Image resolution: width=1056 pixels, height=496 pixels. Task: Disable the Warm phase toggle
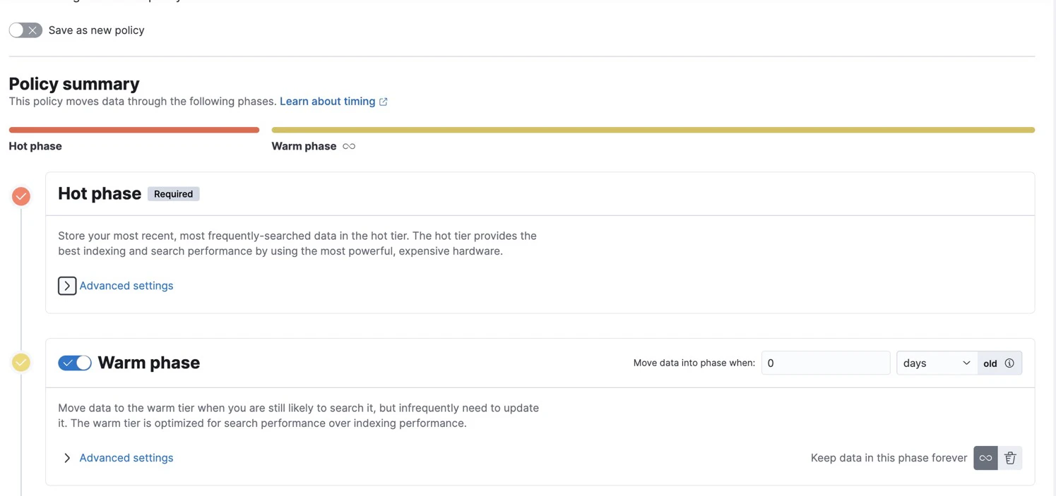click(75, 363)
